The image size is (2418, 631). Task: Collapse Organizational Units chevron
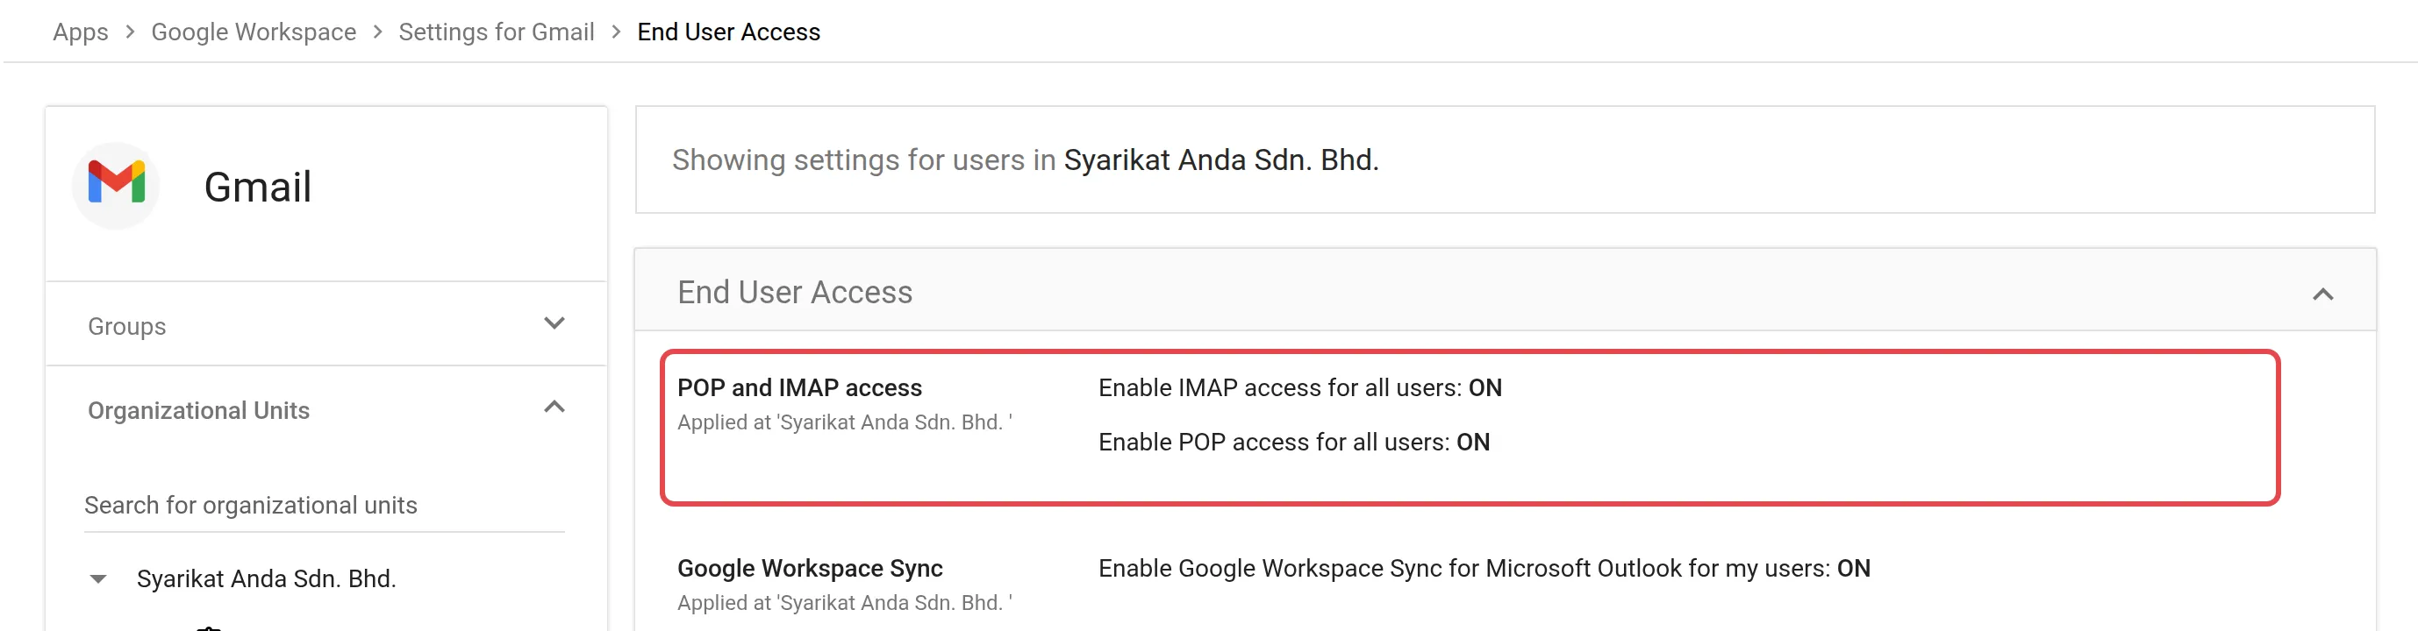(x=554, y=407)
